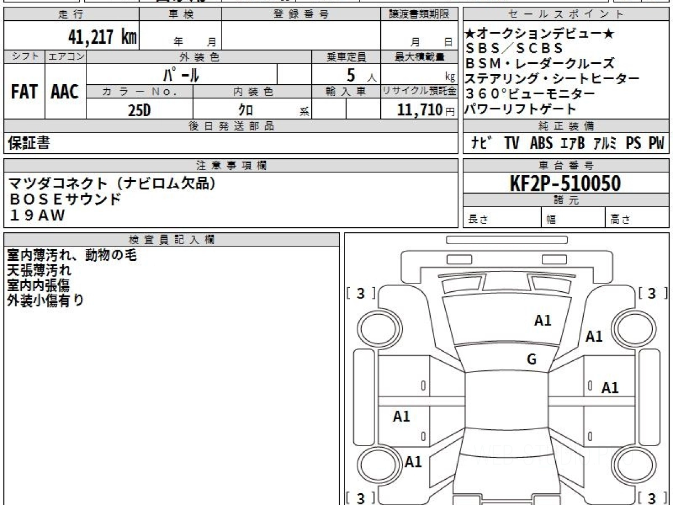Select the 登録番号 header
Image resolution: width=673 pixels, height=505 pixels.
tap(301, 15)
